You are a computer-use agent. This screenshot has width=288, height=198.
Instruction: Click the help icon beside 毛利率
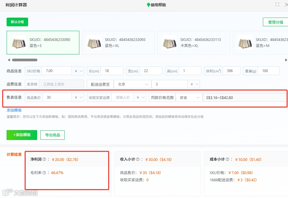[x=44, y=173]
